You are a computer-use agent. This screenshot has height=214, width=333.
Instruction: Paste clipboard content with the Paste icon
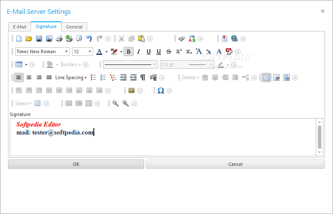pyautogui.click(x=142, y=39)
